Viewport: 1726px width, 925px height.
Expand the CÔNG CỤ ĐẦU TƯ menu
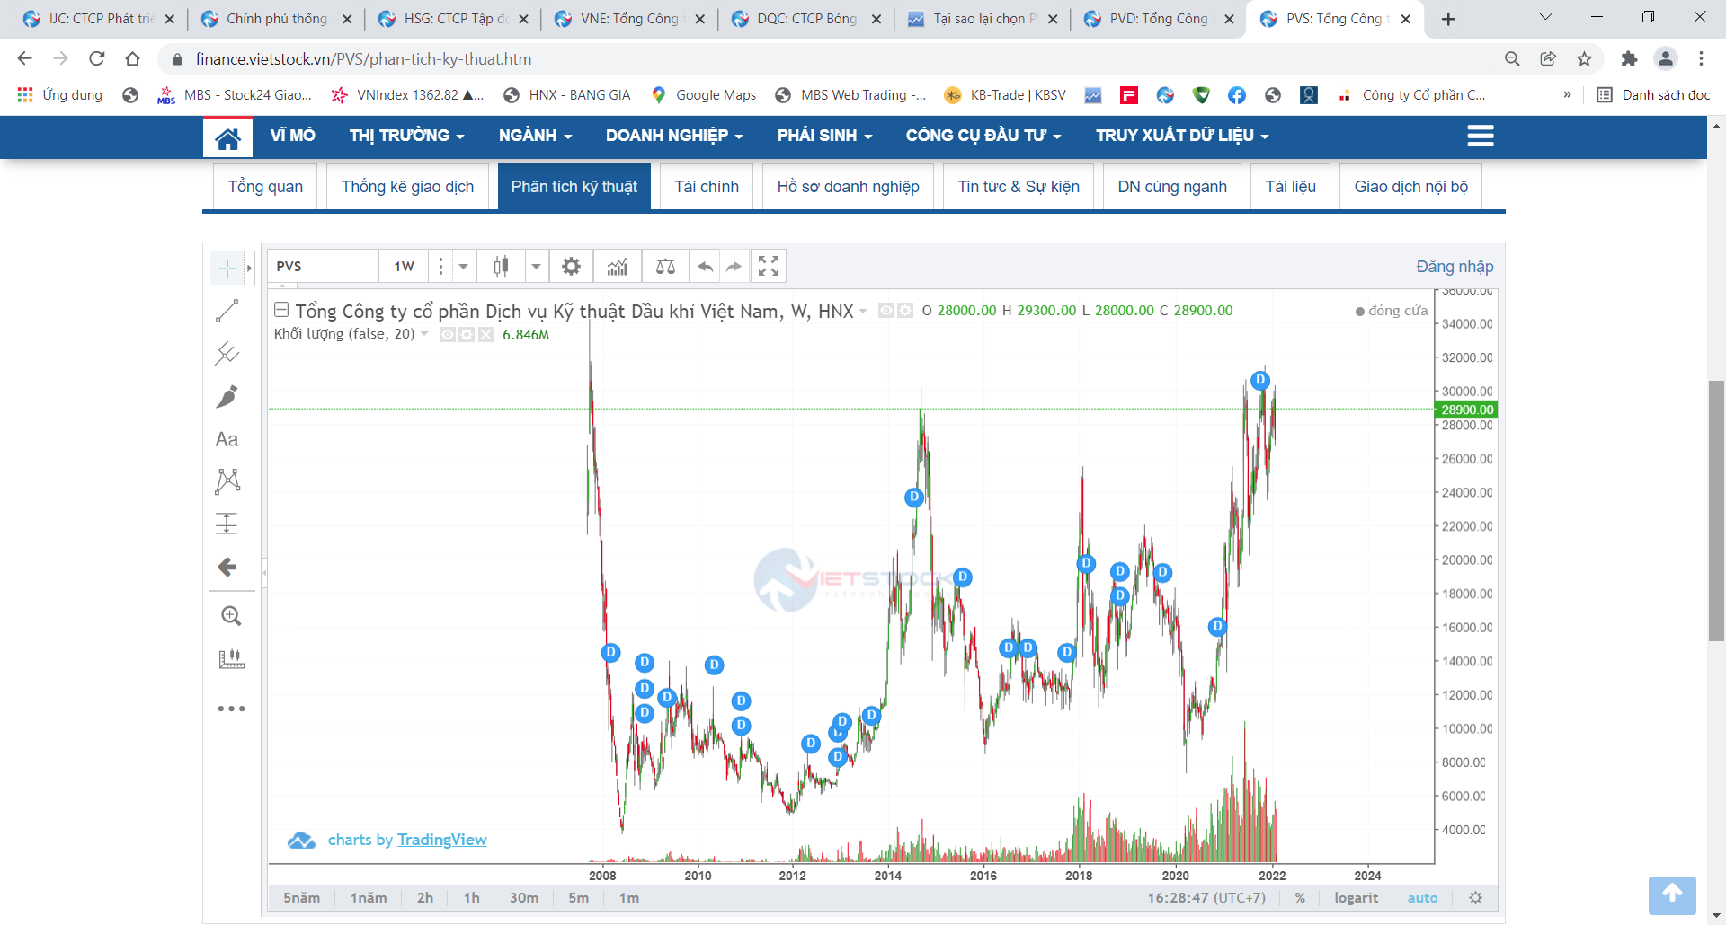pos(983,136)
